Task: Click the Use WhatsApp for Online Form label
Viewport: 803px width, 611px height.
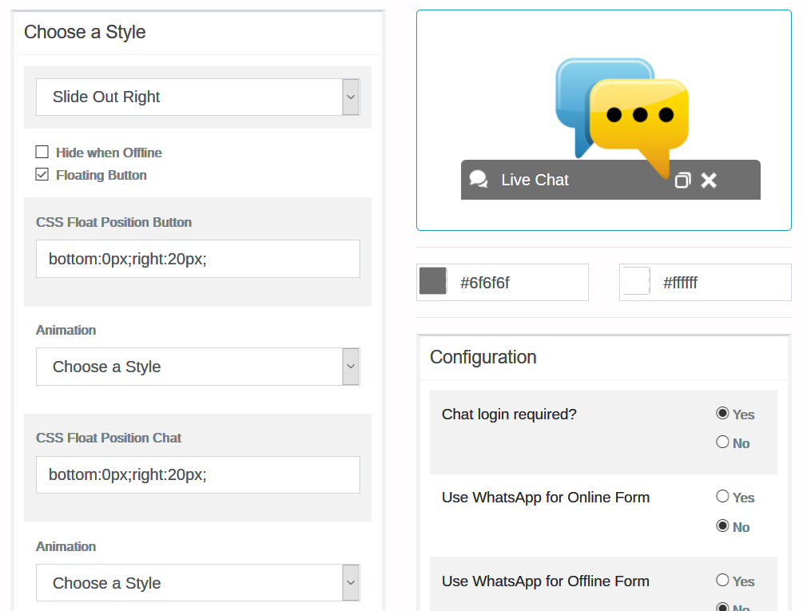Action: [546, 498]
